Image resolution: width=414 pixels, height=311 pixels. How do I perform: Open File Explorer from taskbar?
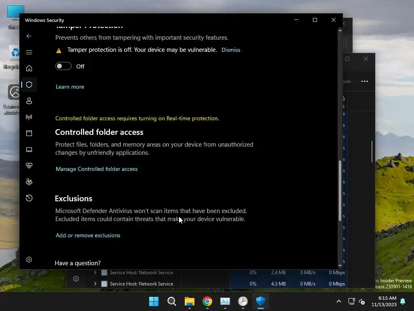click(x=190, y=301)
